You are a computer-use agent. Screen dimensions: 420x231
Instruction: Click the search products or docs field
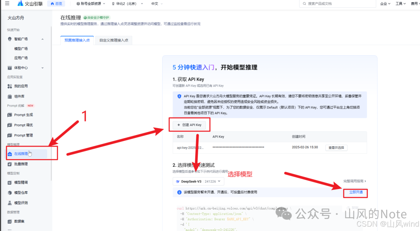[x=338, y=3]
